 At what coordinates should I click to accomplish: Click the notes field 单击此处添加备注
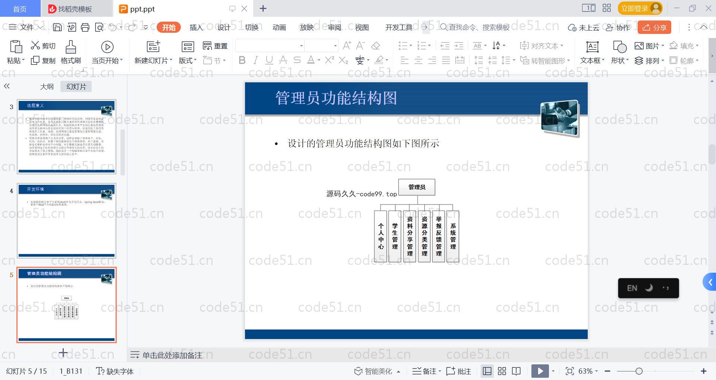(x=172, y=355)
